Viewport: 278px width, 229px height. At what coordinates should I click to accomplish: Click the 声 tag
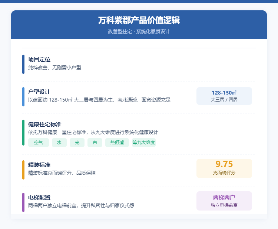[95, 143]
